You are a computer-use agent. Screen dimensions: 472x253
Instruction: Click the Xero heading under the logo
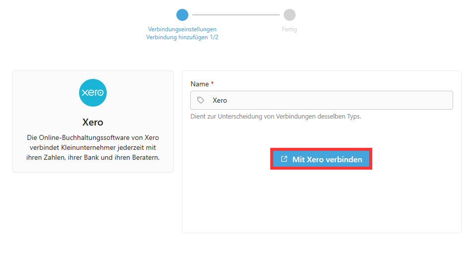[93, 123]
